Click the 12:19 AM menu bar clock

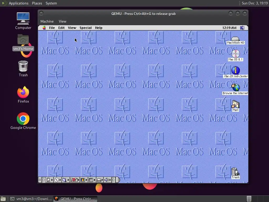click(229, 28)
